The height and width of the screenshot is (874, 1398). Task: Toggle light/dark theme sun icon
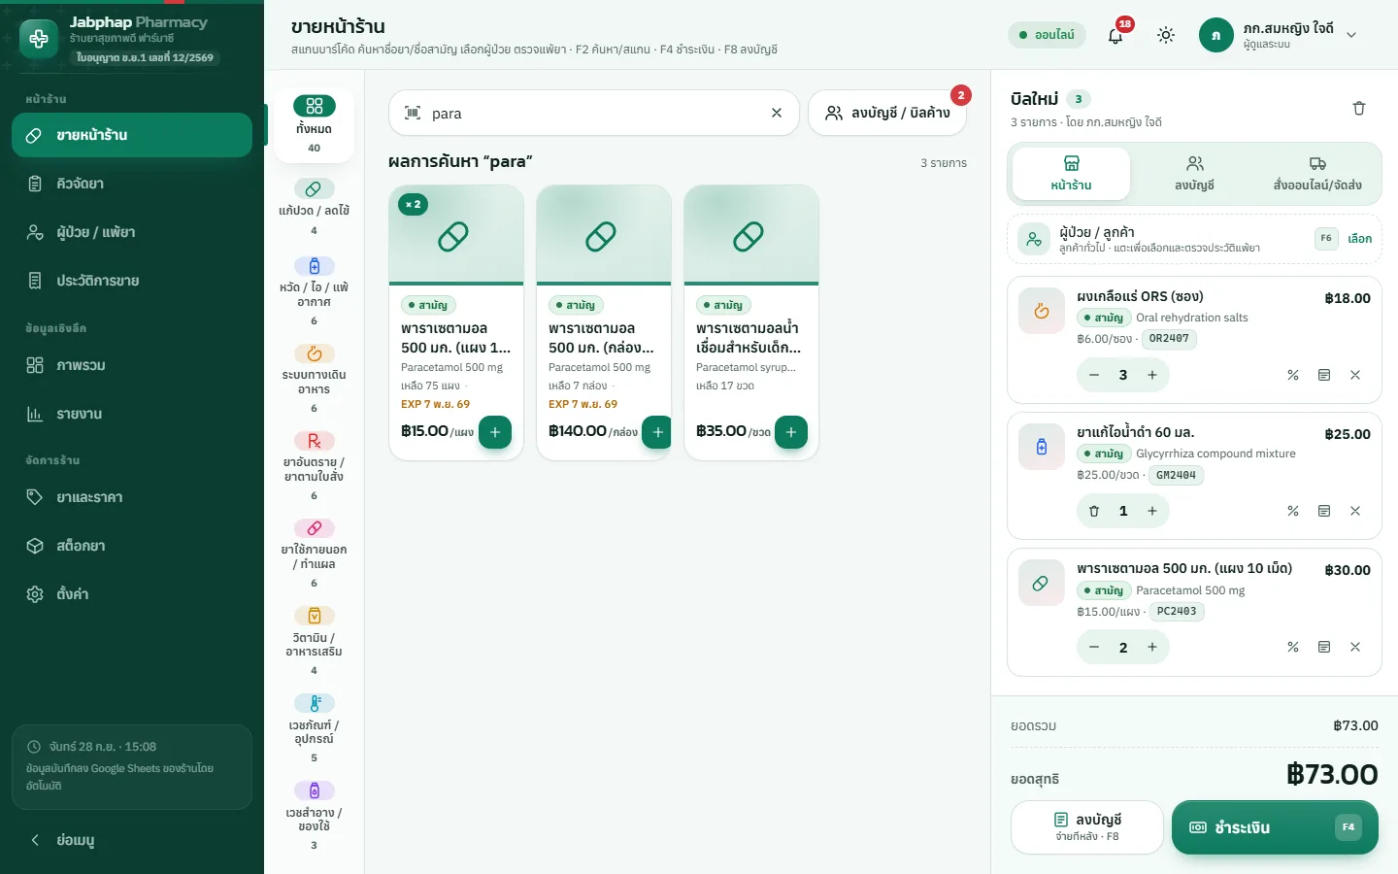pyautogui.click(x=1166, y=35)
